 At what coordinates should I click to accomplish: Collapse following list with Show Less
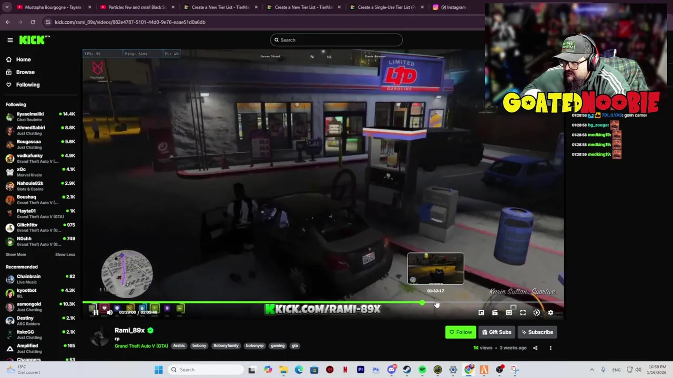pyautogui.click(x=65, y=255)
